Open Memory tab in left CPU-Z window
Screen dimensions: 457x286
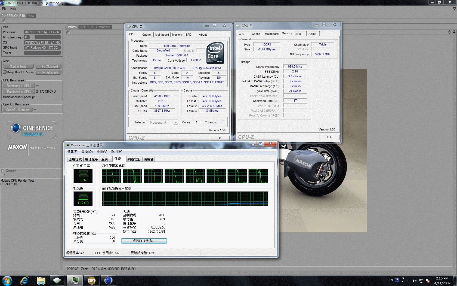(x=177, y=35)
